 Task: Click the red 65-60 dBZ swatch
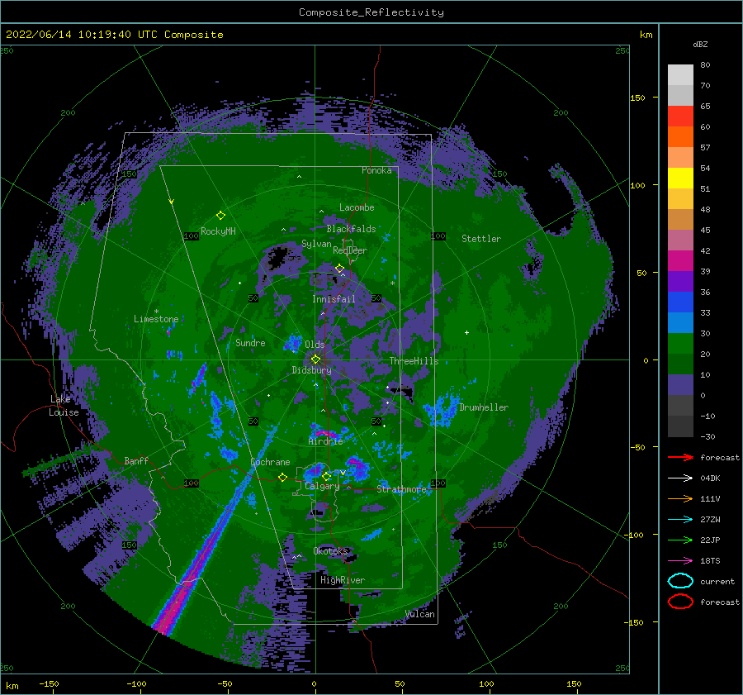click(x=680, y=117)
